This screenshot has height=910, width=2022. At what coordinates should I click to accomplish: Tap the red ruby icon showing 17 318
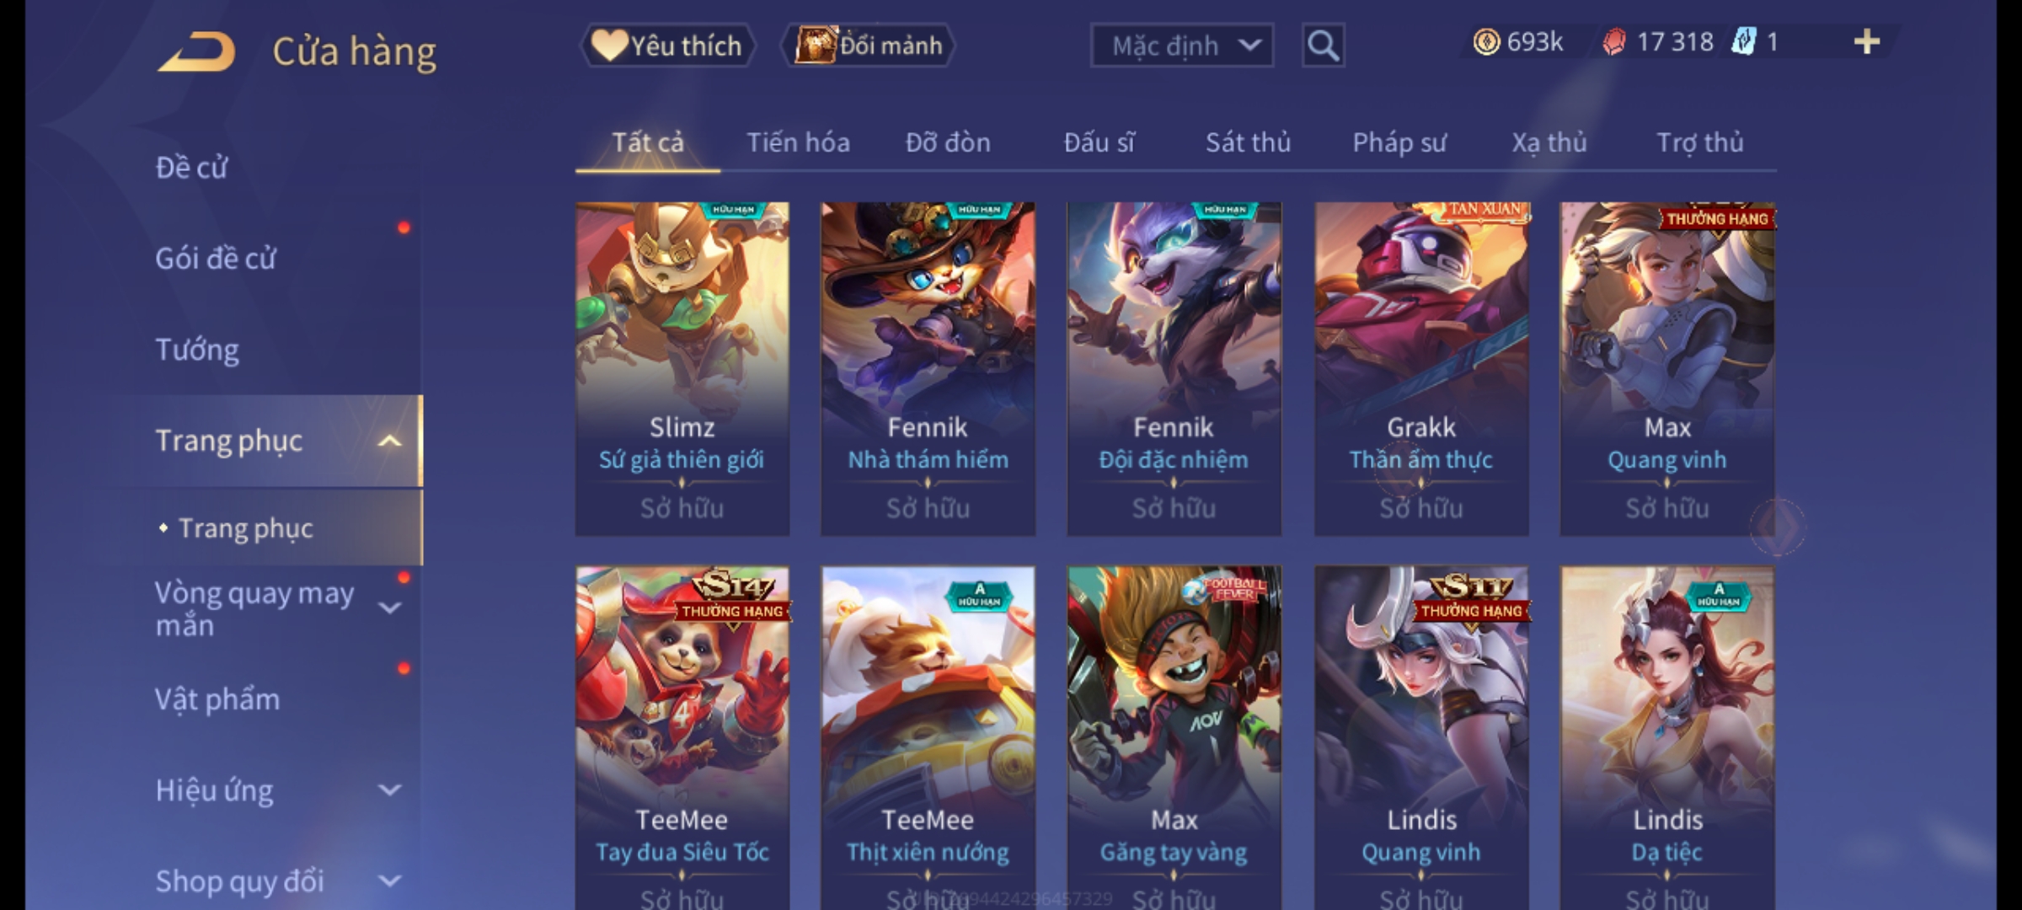tap(1614, 42)
